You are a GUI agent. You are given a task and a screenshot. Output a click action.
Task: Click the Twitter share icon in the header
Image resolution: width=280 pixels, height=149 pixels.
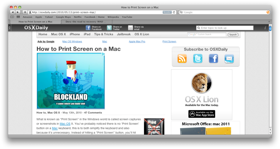[109, 28]
